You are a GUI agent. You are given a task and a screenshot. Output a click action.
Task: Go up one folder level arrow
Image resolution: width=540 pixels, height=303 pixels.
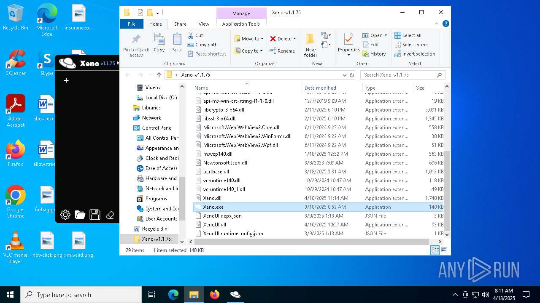159,75
